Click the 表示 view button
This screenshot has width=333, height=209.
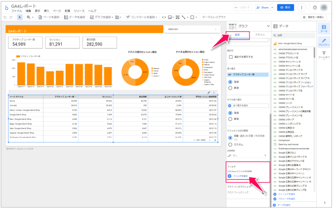pos(286,7)
